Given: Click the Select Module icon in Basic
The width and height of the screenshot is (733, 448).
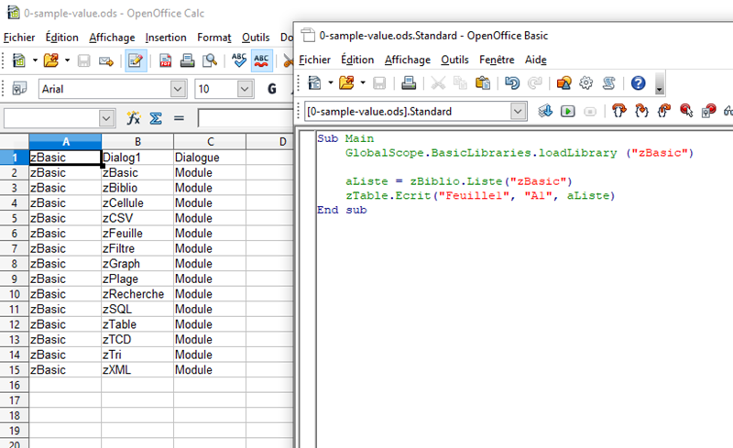Looking at the screenshot, I should pos(608,83).
